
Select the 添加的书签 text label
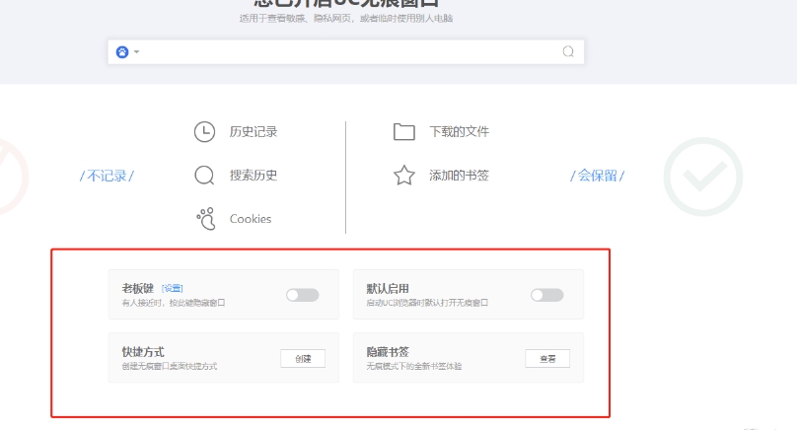[459, 176]
